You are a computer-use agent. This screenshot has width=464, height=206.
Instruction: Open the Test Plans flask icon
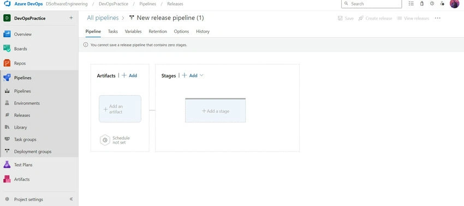7,164
